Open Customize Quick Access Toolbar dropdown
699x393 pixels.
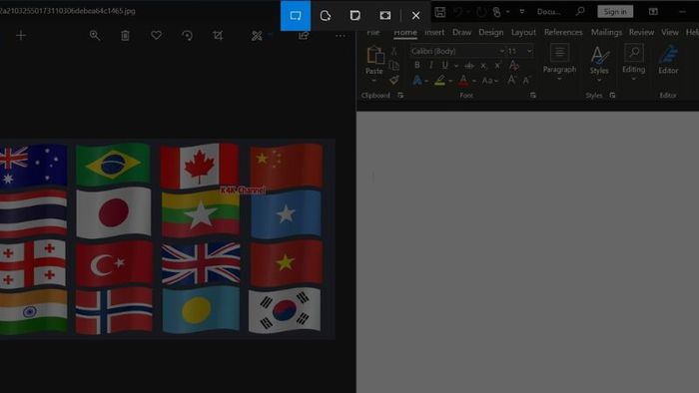(x=521, y=12)
